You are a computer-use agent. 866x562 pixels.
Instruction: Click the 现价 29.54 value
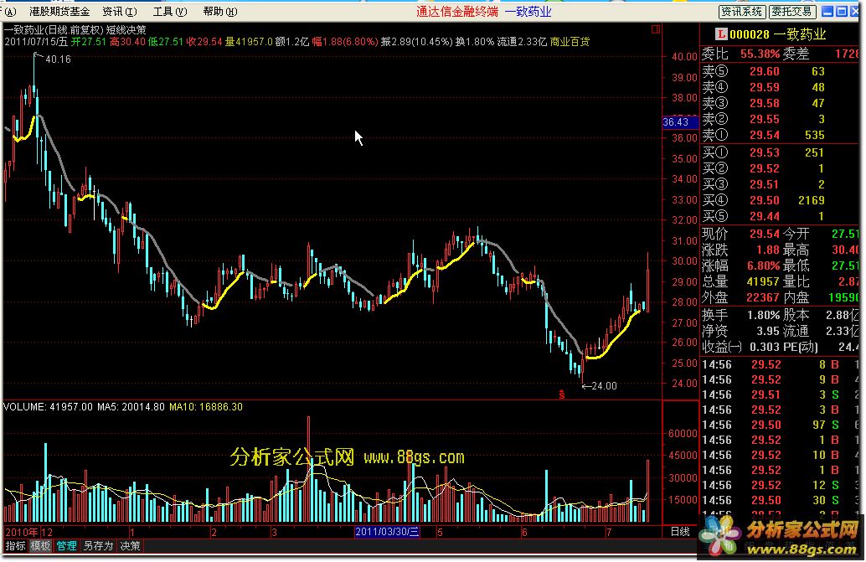(765, 234)
